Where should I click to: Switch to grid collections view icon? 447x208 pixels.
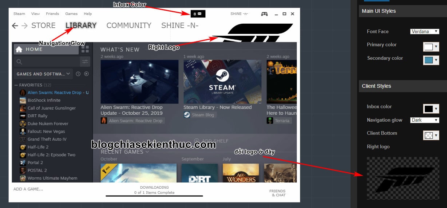coord(85,49)
